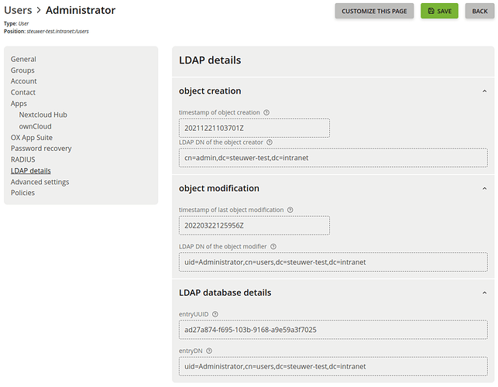This screenshot has width=498, height=387.
Task: Click help icon beside LDAP DN of object modifier
Action: (x=273, y=247)
